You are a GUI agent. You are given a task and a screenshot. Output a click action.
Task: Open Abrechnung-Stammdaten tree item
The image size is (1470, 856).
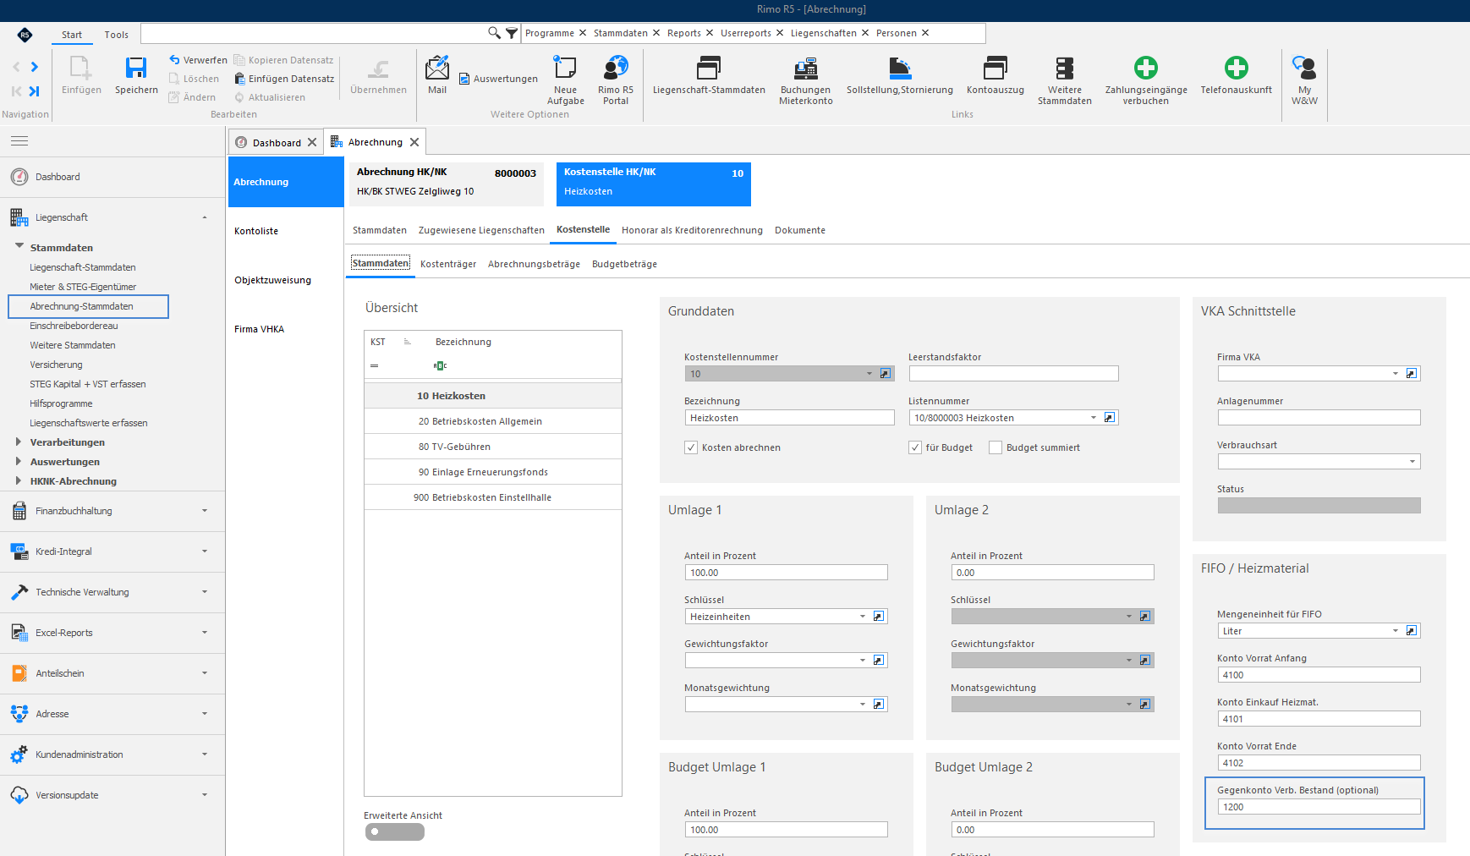point(82,306)
